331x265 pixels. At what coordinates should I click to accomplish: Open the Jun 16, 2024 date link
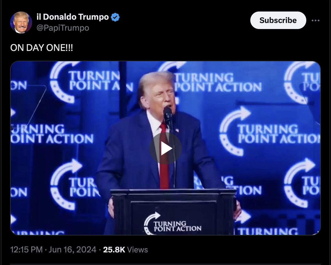[x=72, y=250]
